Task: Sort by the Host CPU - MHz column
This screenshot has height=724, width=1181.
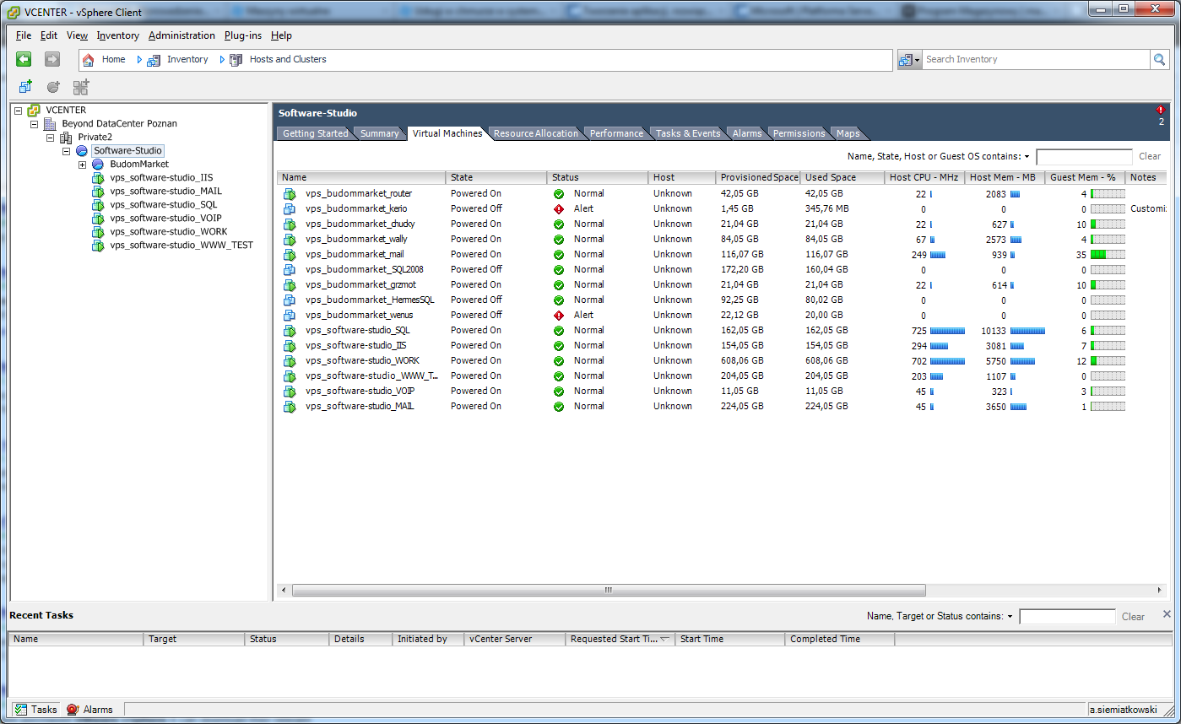Action: click(x=924, y=177)
